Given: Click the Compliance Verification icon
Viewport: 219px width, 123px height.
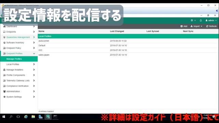Looking at the screenshot, I should pos(4,86).
